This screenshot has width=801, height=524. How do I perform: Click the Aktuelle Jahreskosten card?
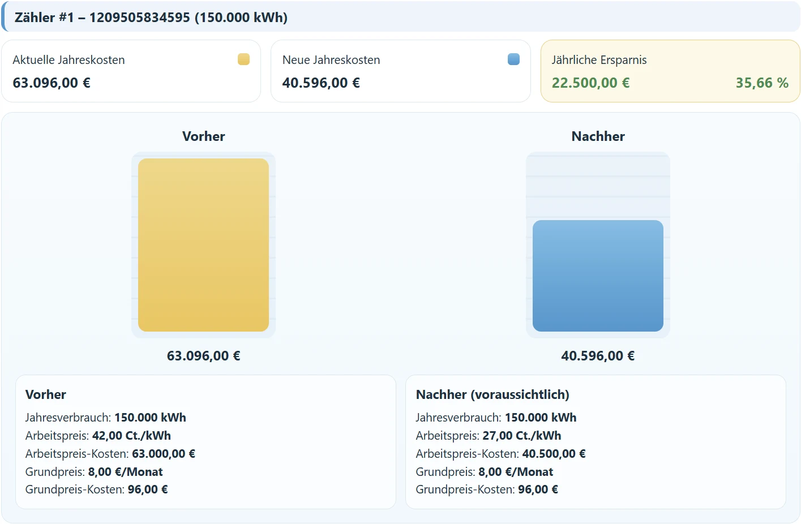pos(131,71)
